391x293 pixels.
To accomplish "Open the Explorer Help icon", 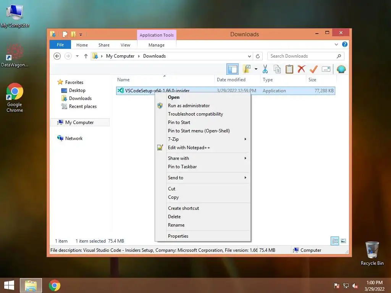I will click(x=345, y=44).
